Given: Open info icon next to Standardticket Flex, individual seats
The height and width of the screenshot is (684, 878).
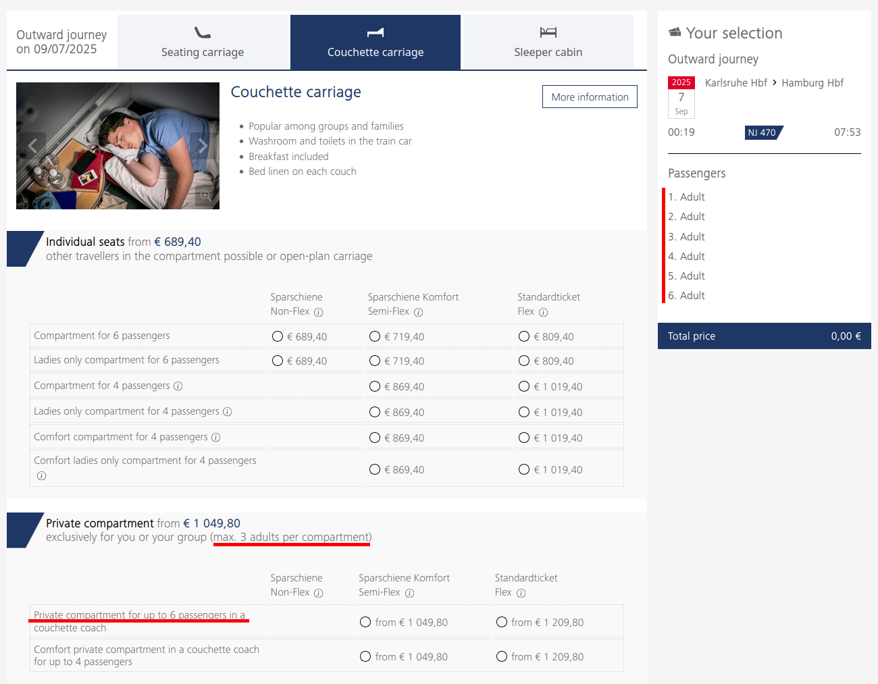Looking at the screenshot, I should point(544,312).
